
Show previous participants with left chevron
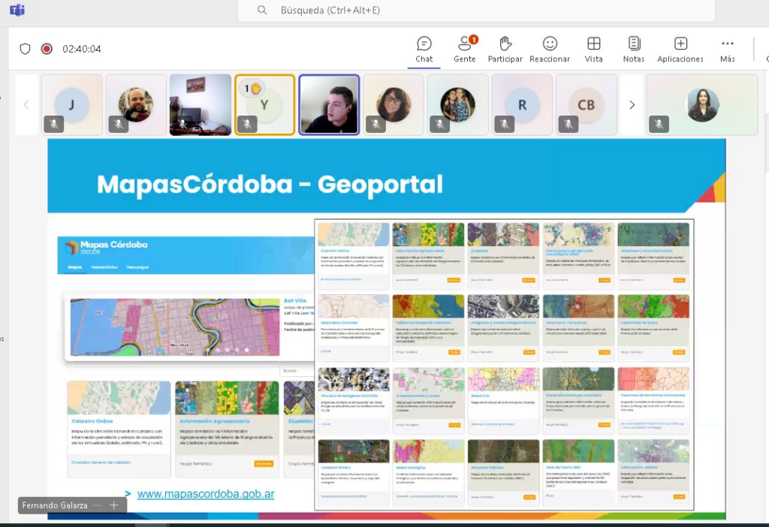pyautogui.click(x=26, y=104)
